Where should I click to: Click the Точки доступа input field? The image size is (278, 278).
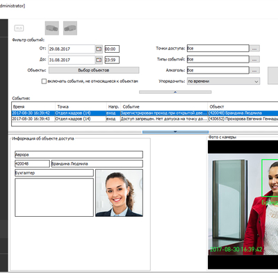pos(218,48)
